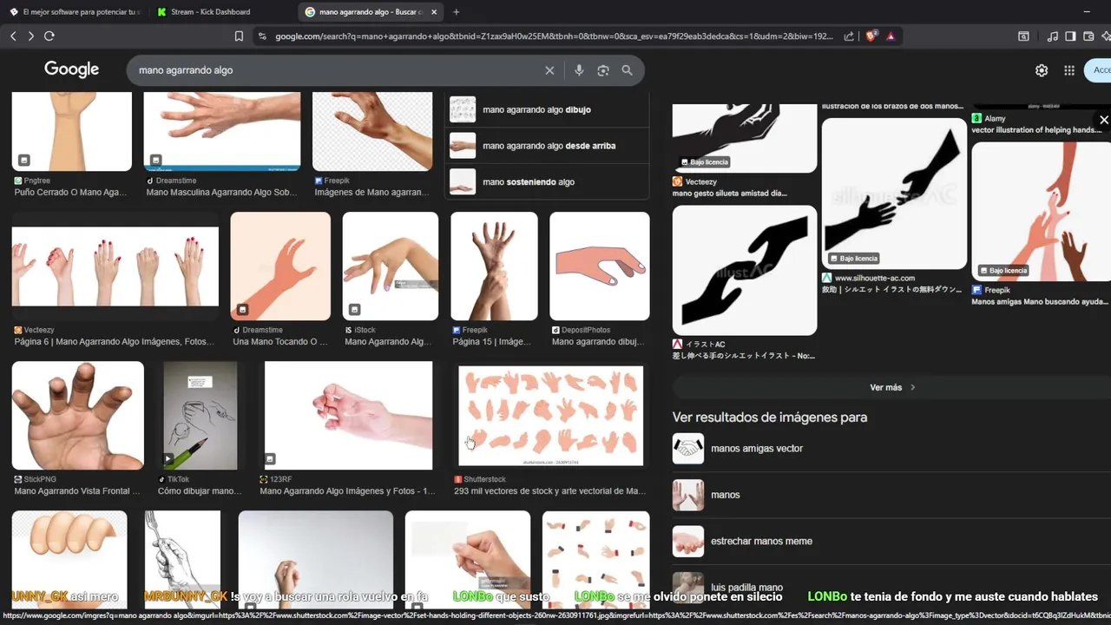This screenshot has height=625, width=1111.
Task: Click 'Página 6 | Mano Agarrando Algo Imágenes' caption
Action: click(114, 342)
